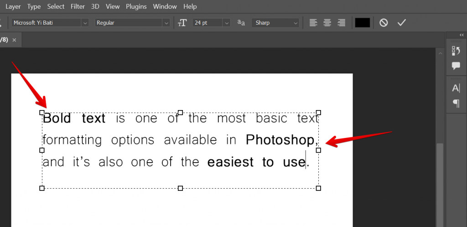
Task: Expand the collapsed panels dock
Action: pos(461,35)
